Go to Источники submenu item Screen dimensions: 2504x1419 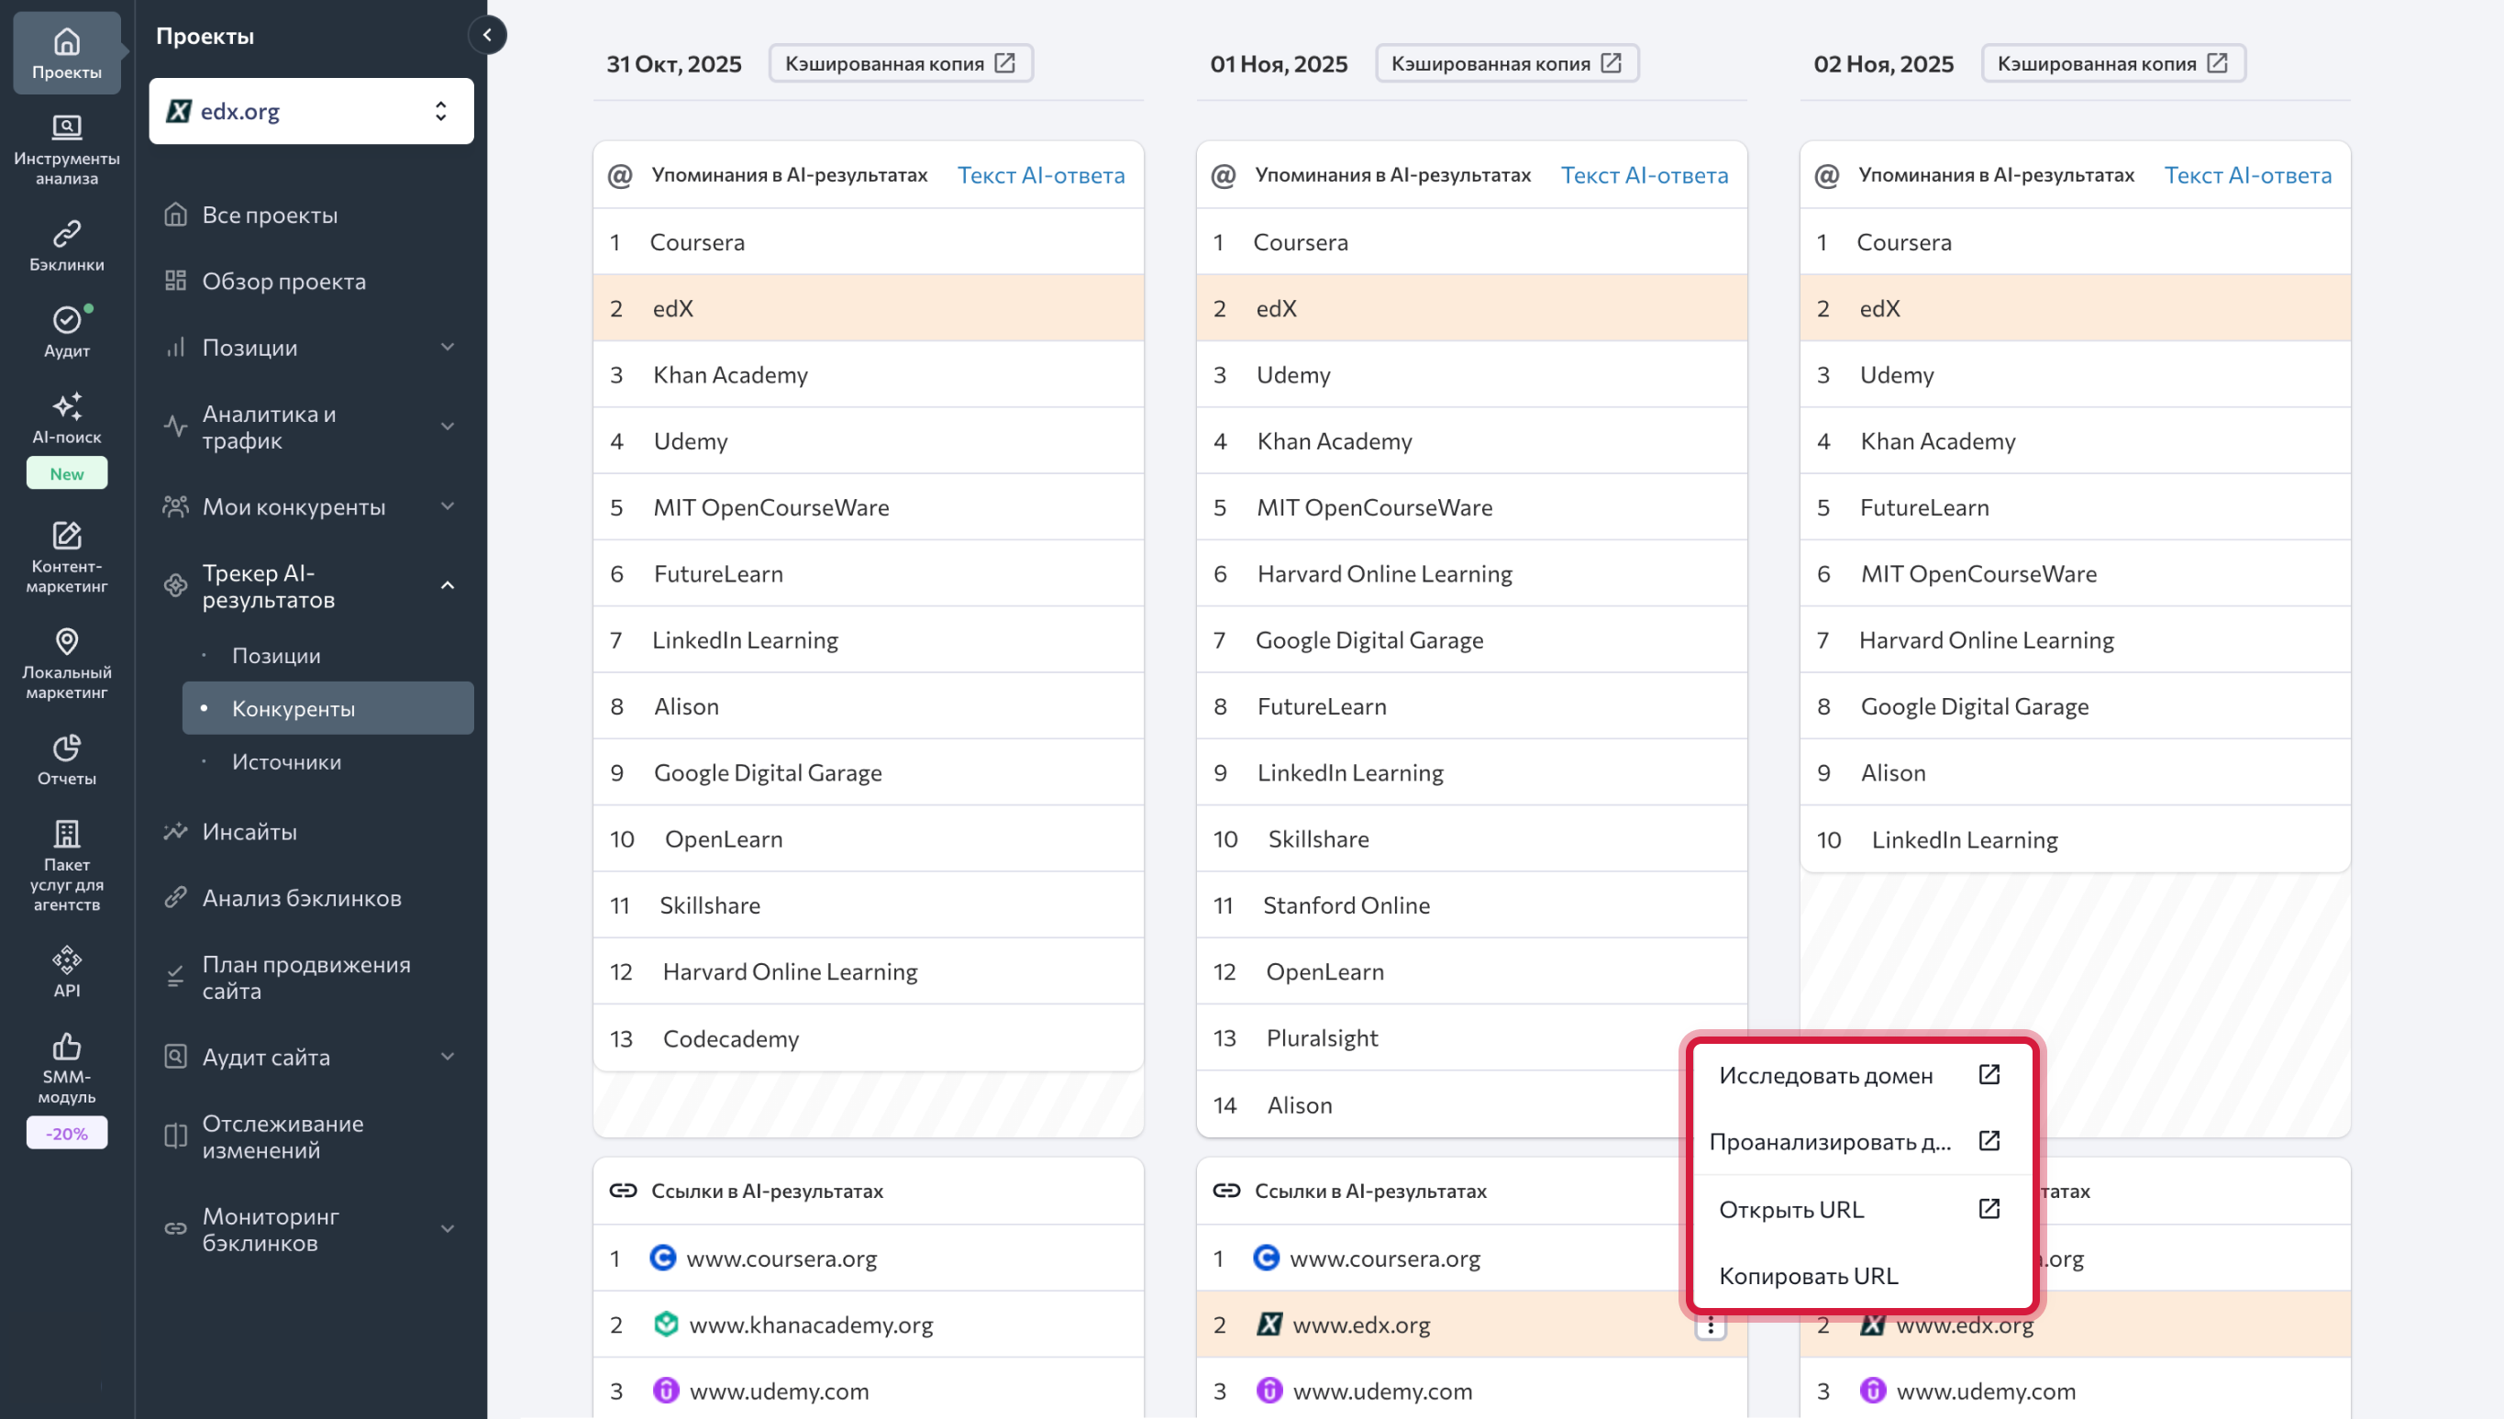pyautogui.click(x=286, y=761)
